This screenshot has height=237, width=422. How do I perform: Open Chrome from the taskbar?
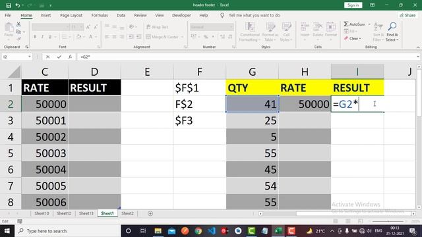[x=198, y=231]
